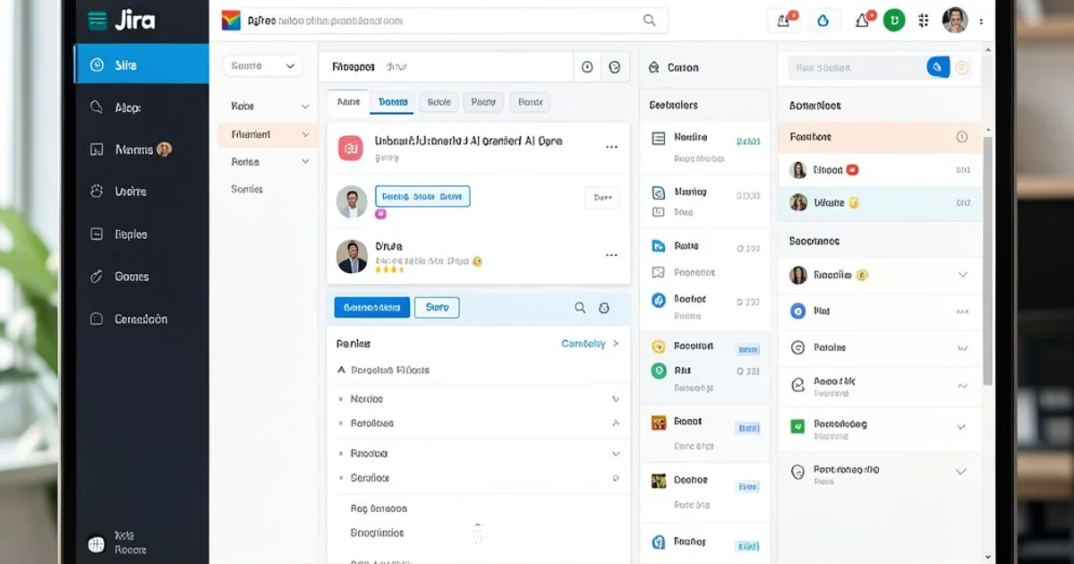Toggle the orange circle next to right-panel search
The height and width of the screenshot is (564, 1074).
pyautogui.click(x=962, y=66)
